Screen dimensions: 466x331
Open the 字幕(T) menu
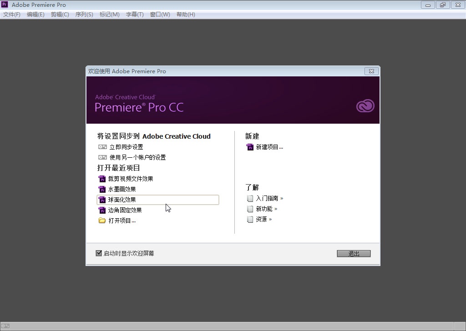[x=135, y=14]
